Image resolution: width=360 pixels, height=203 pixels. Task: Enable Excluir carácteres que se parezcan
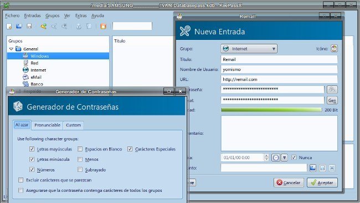[21, 180]
